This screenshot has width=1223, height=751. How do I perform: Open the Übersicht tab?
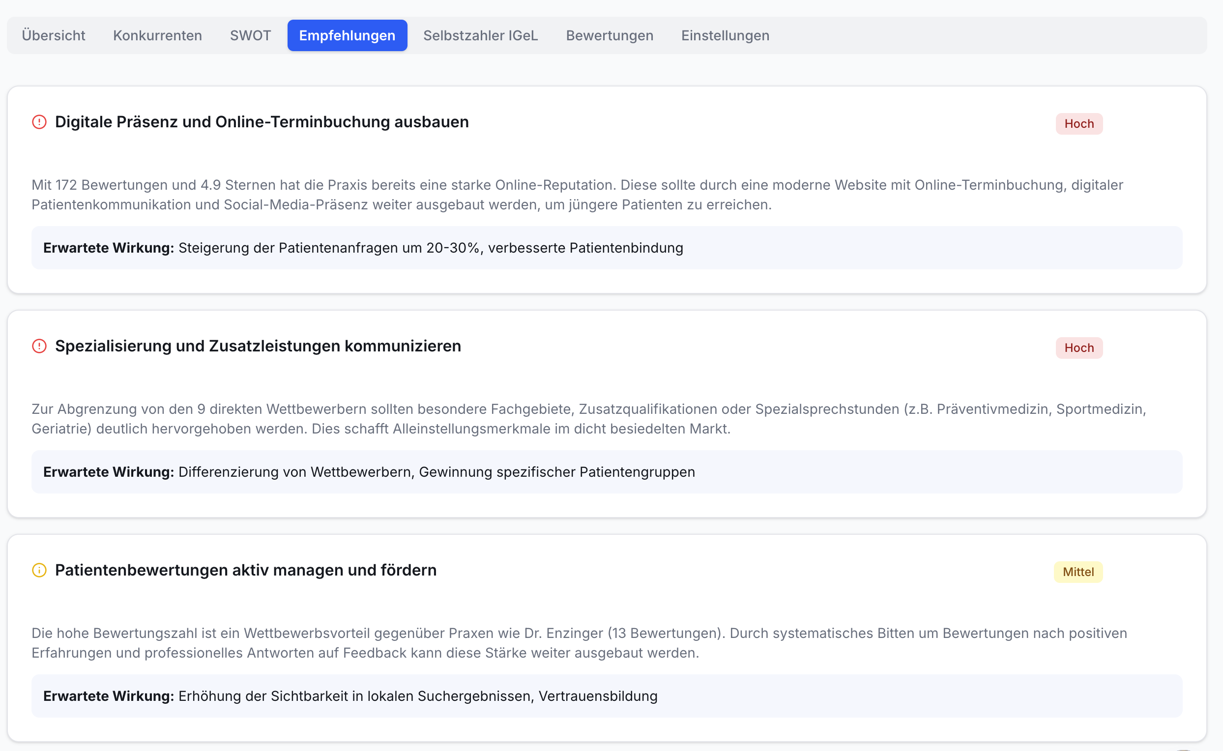[x=53, y=35]
